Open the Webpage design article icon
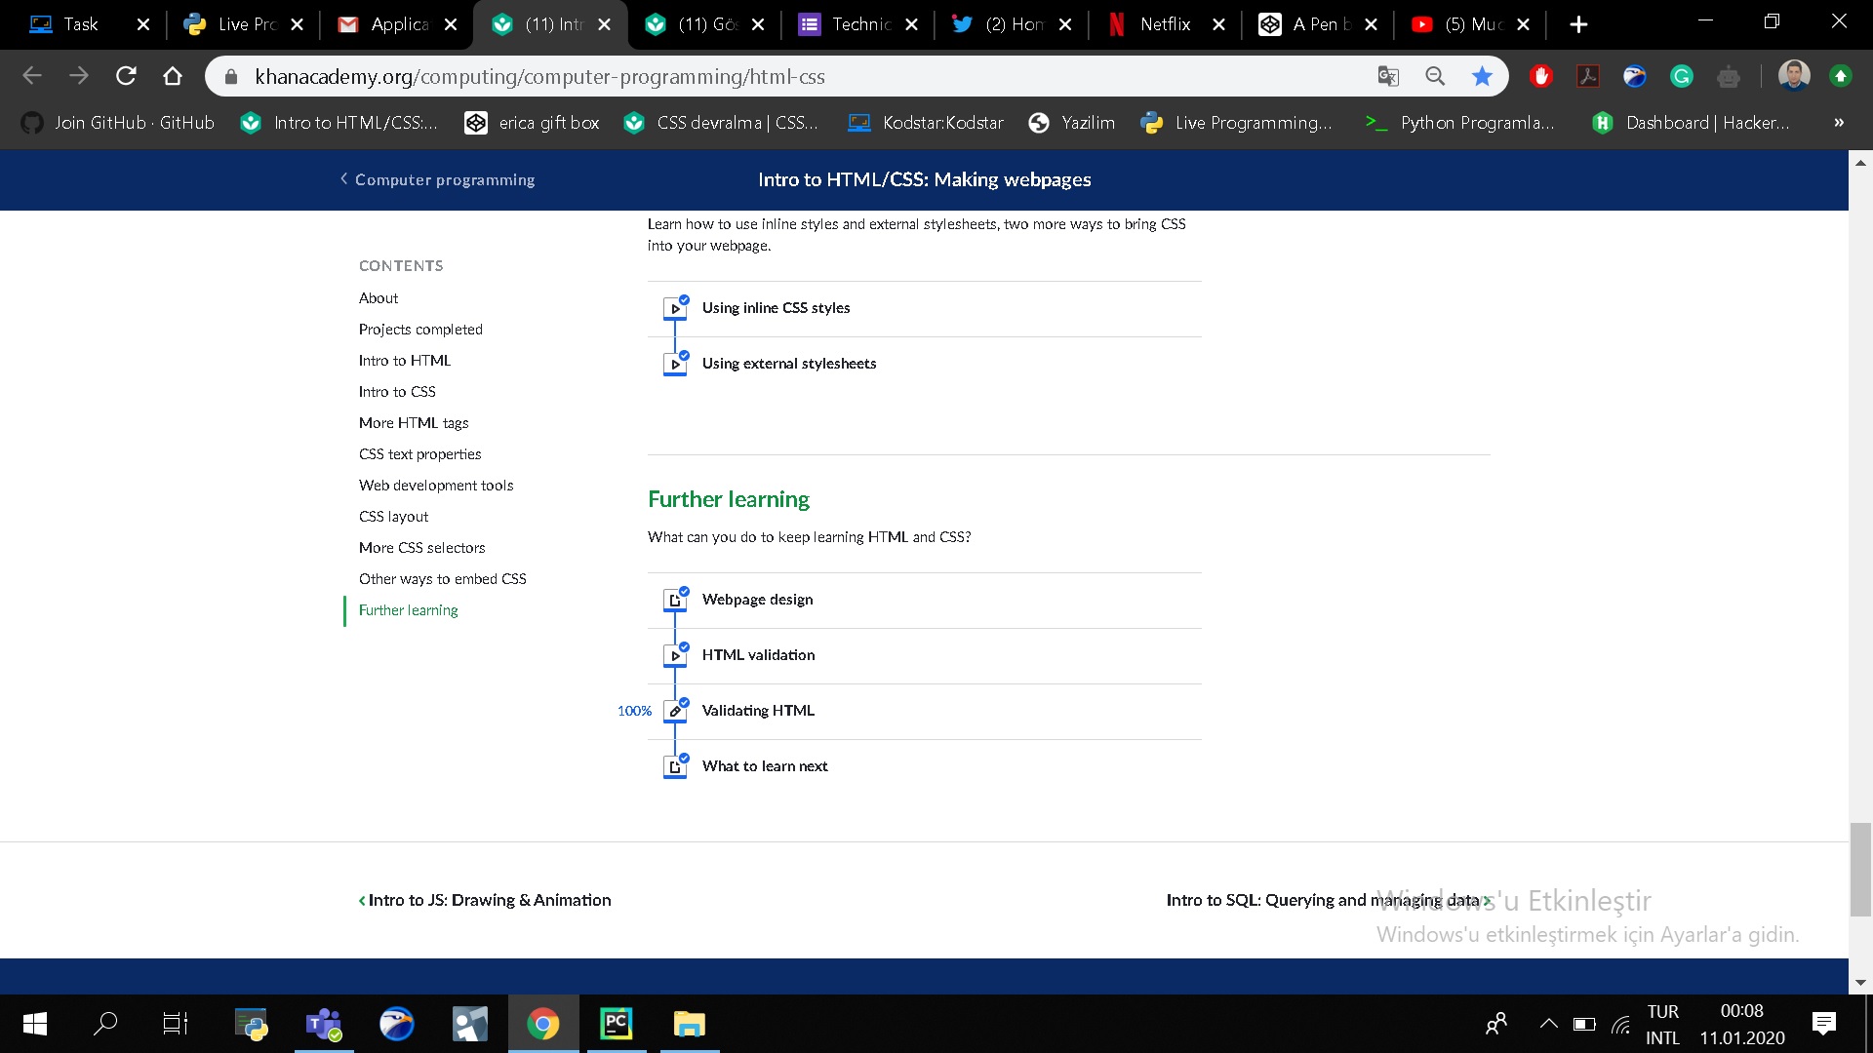 675,600
